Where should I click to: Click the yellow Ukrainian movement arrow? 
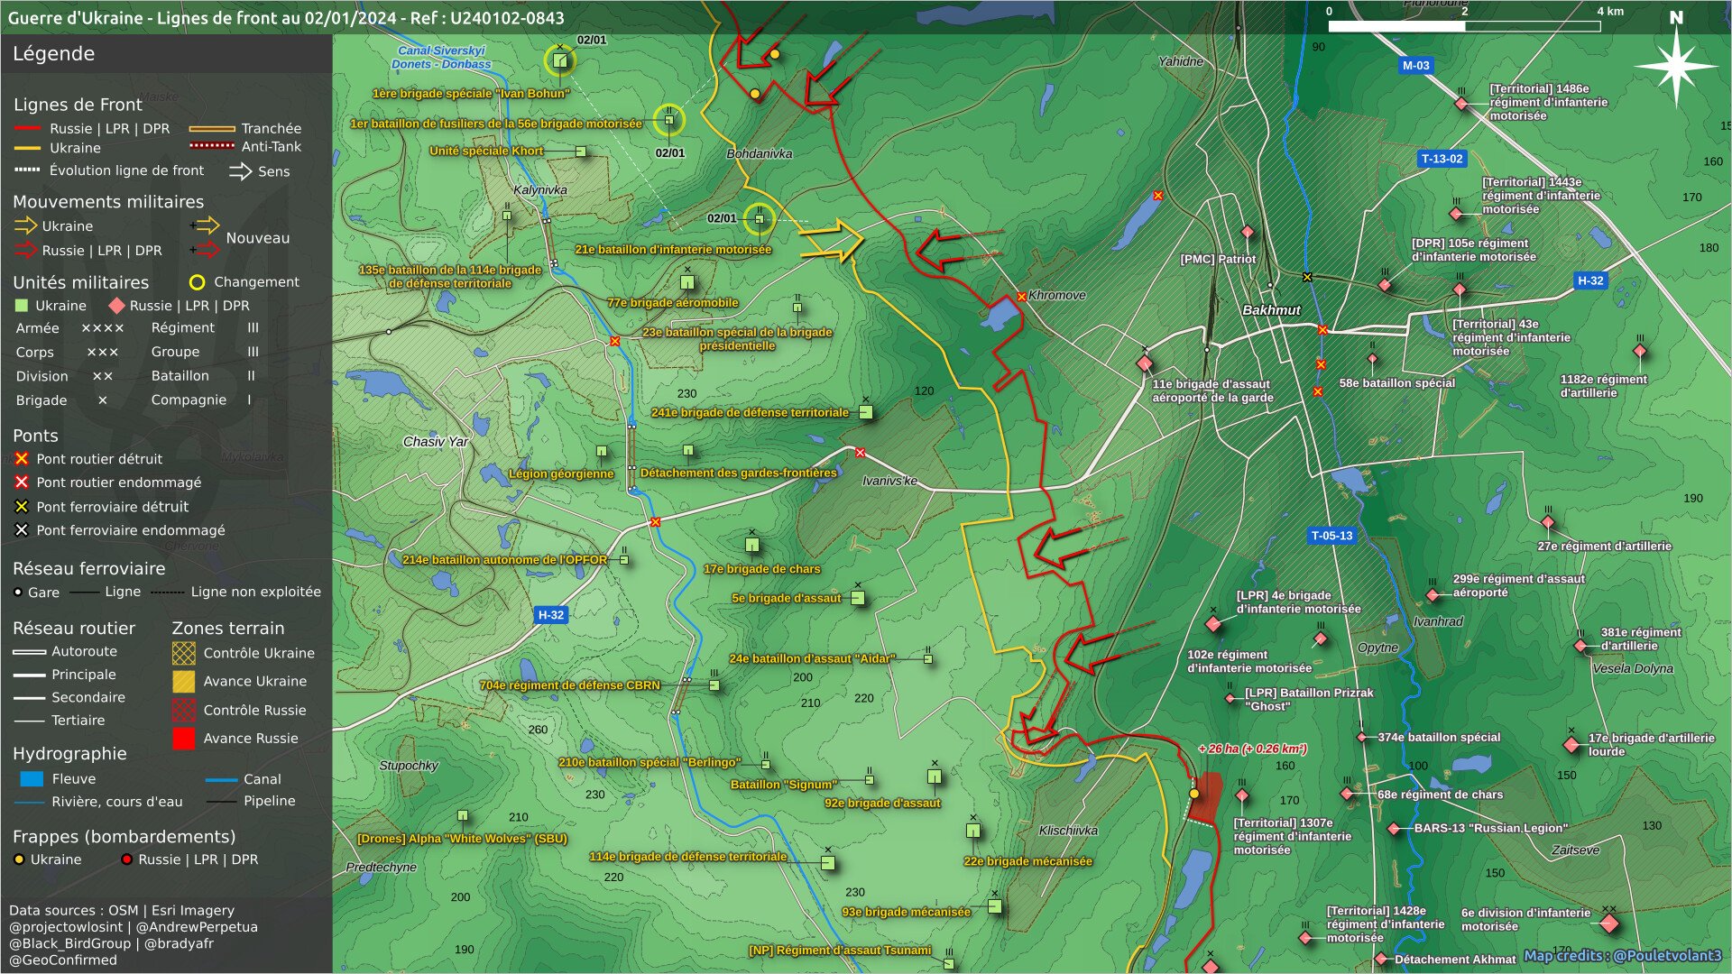tap(832, 240)
